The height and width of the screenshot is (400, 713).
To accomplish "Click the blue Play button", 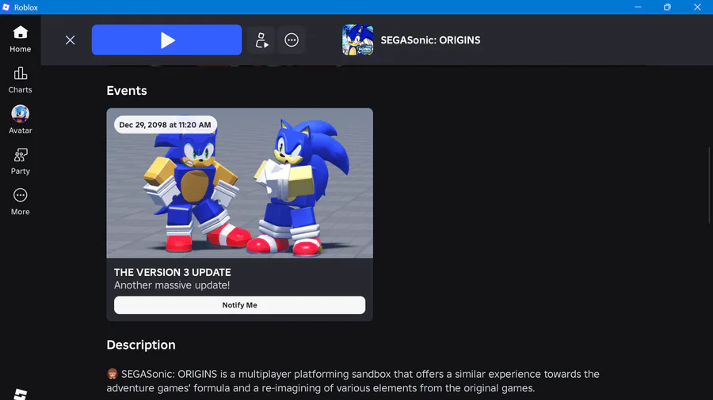I will coord(166,40).
